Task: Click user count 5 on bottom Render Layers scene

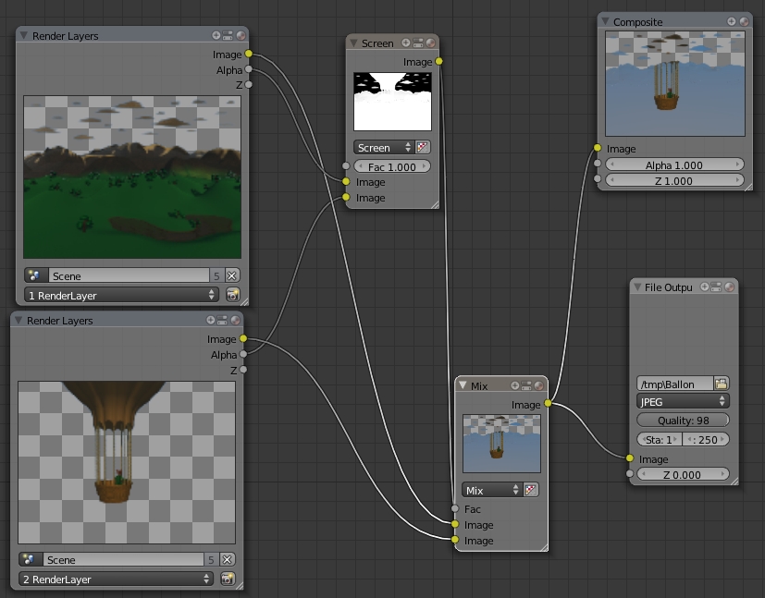Action: [x=212, y=559]
